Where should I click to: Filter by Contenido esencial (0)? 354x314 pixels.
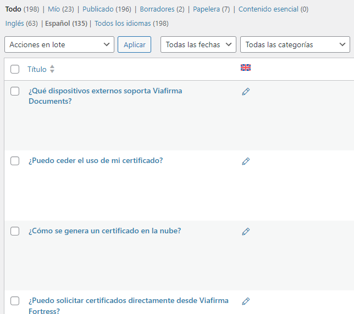click(x=273, y=9)
